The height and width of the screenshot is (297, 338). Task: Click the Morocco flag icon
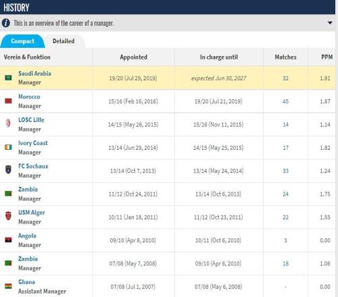8,101
